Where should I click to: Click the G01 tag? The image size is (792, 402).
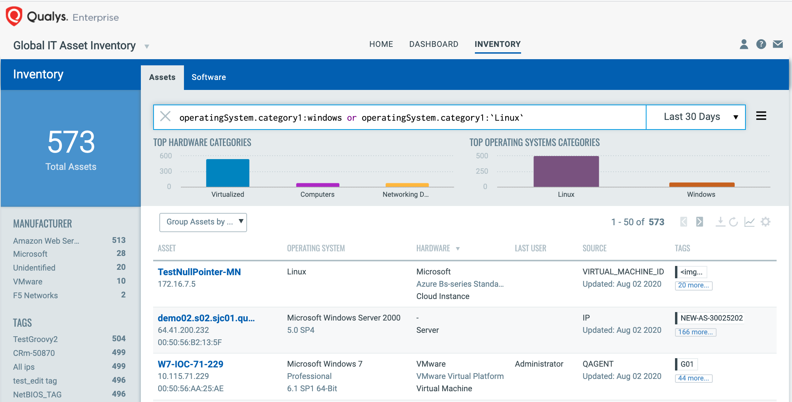(687, 364)
